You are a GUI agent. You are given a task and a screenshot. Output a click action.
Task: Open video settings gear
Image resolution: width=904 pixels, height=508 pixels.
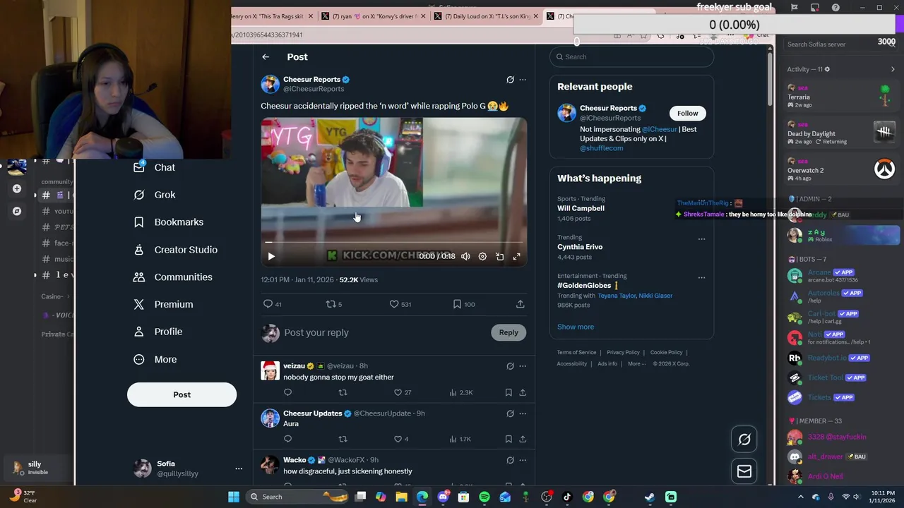click(x=482, y=257)
